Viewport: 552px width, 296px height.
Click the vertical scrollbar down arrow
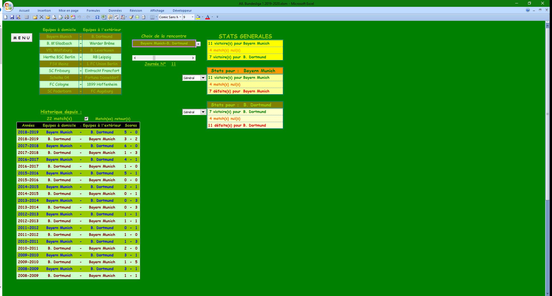pos(547,293)
